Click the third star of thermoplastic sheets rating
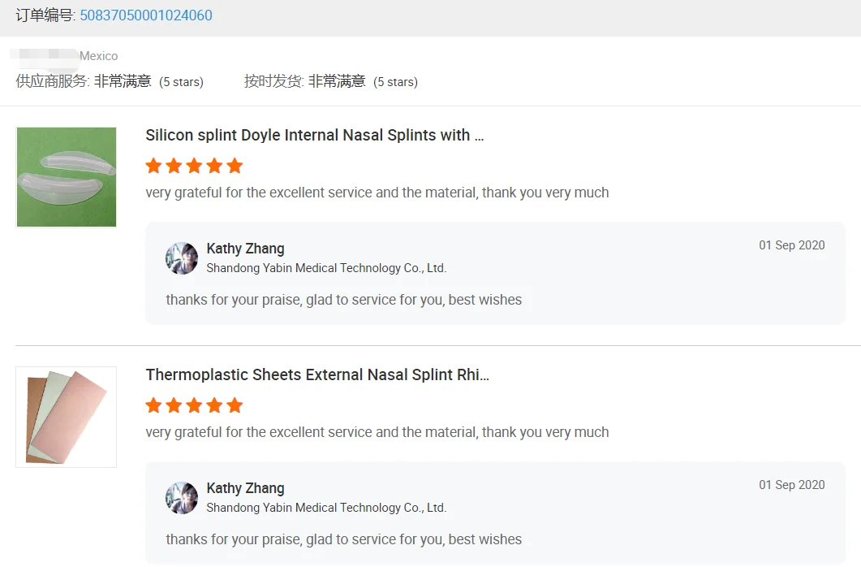Screen dimensions: 861x567 point(195,405)
